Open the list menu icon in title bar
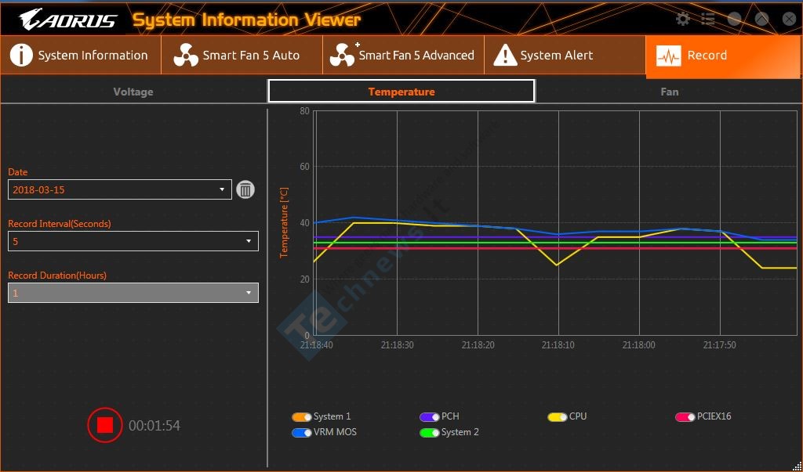Image resolution: width=803 pixels, height=472 pixels. (708, 20)
